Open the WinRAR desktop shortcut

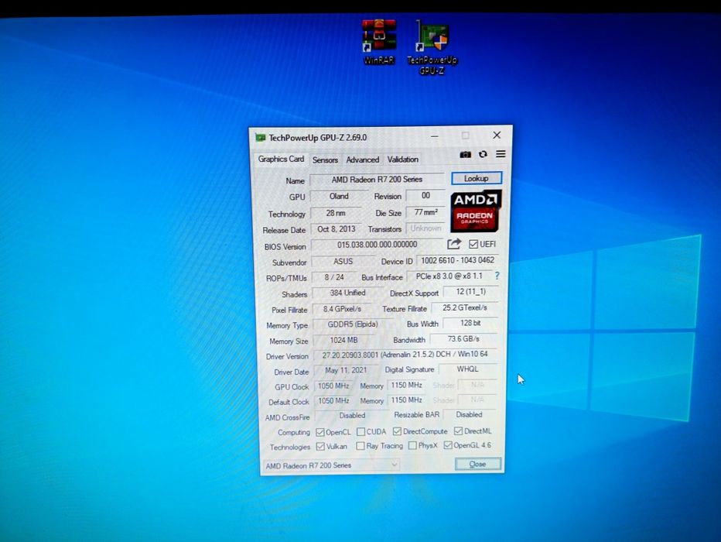coord(378,41)
